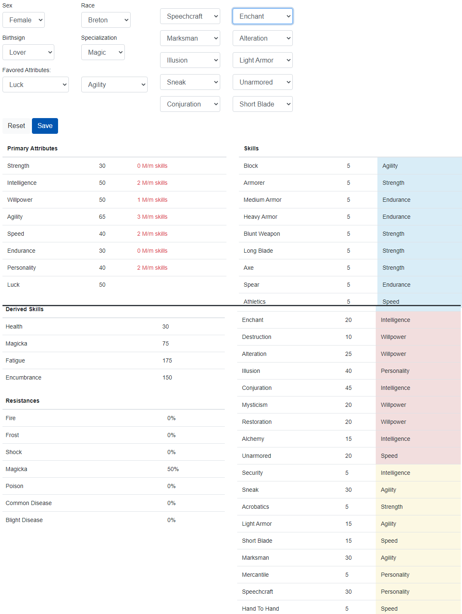Click the Spear skill label
The height and width of the screenshot is (614, 462).
pos(251,285)
